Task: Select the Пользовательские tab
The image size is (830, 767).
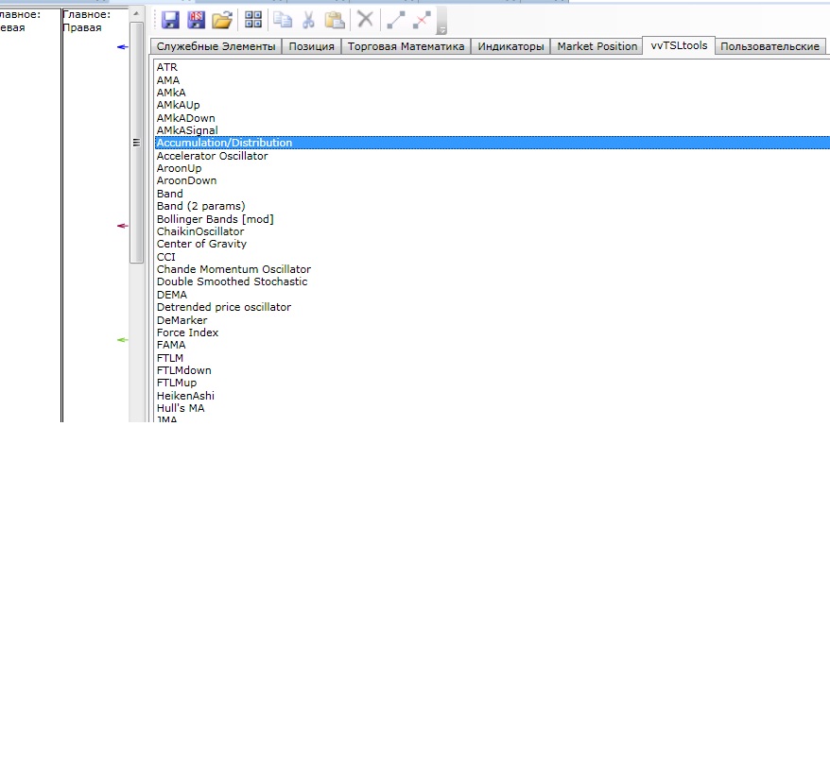Action: [x=769, y=46]
